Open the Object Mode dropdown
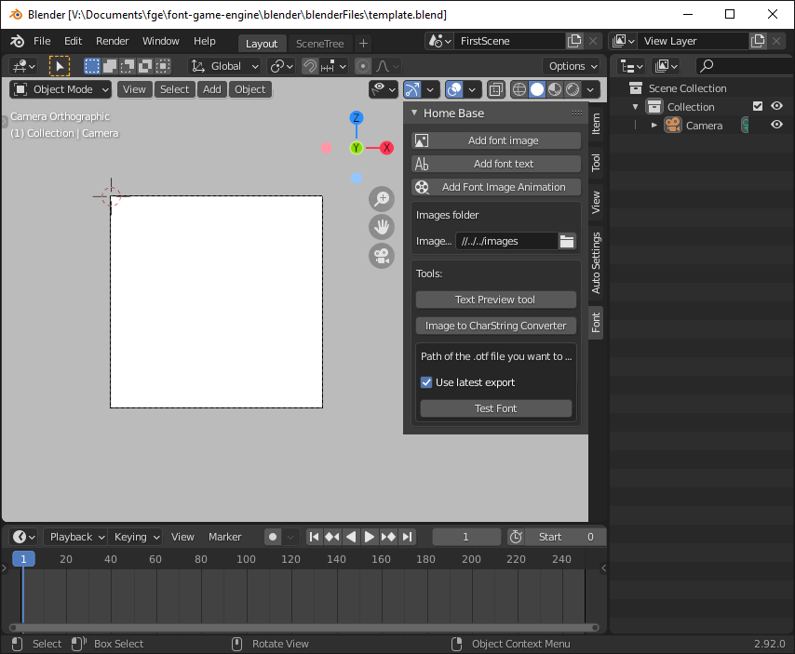Screen dimensions: 795x654 [x=61, y=89]
